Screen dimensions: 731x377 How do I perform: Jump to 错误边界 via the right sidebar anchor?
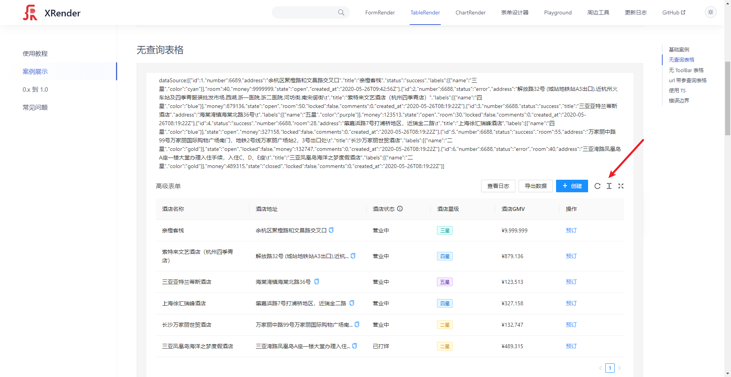tap(678, 100)
